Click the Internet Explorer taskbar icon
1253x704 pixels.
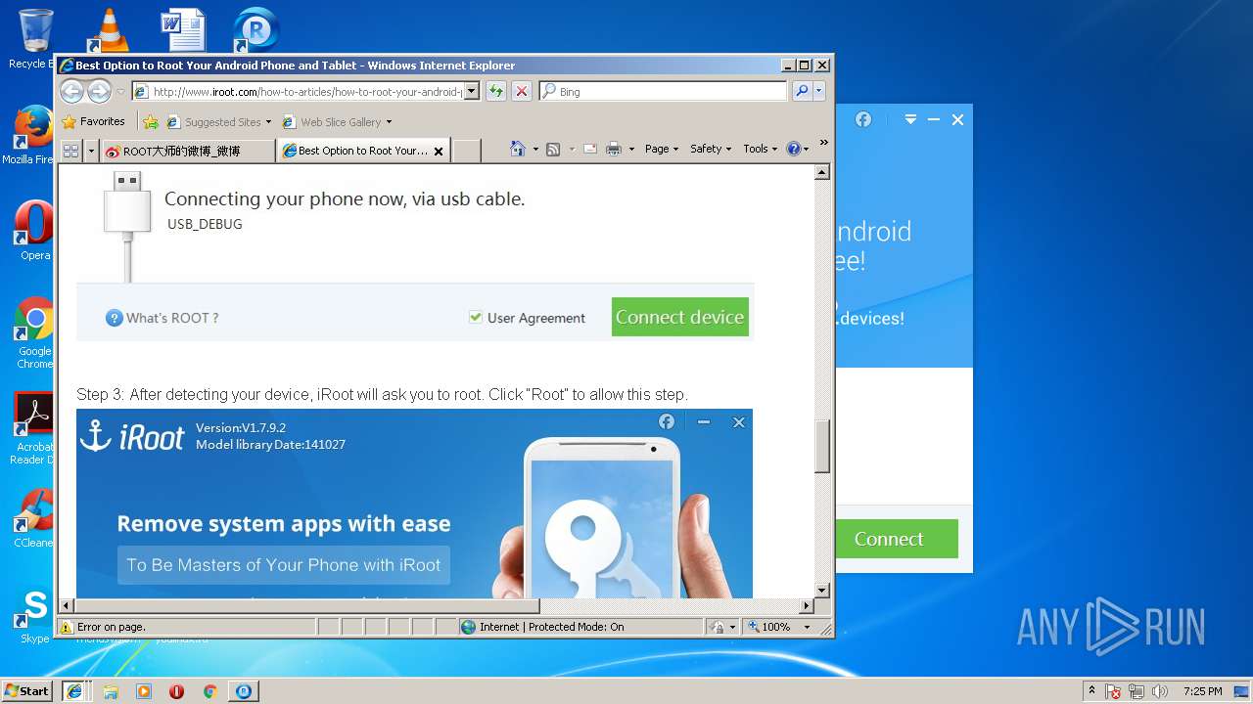pos(73,691)
